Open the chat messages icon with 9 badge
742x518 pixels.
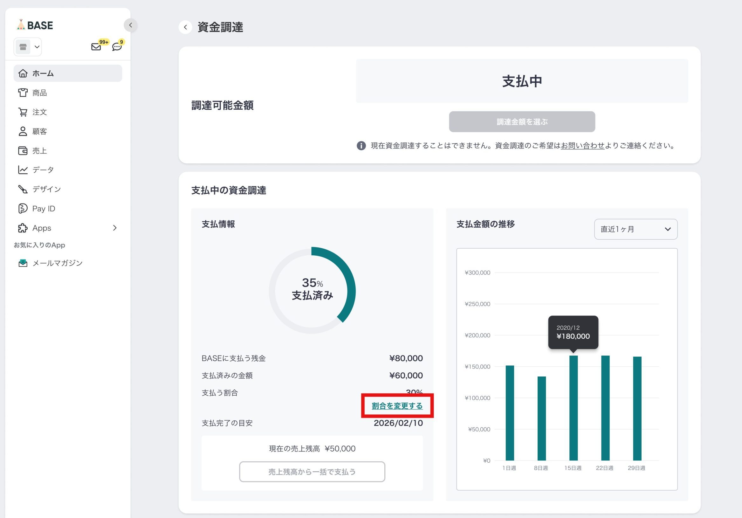(117, 47)
